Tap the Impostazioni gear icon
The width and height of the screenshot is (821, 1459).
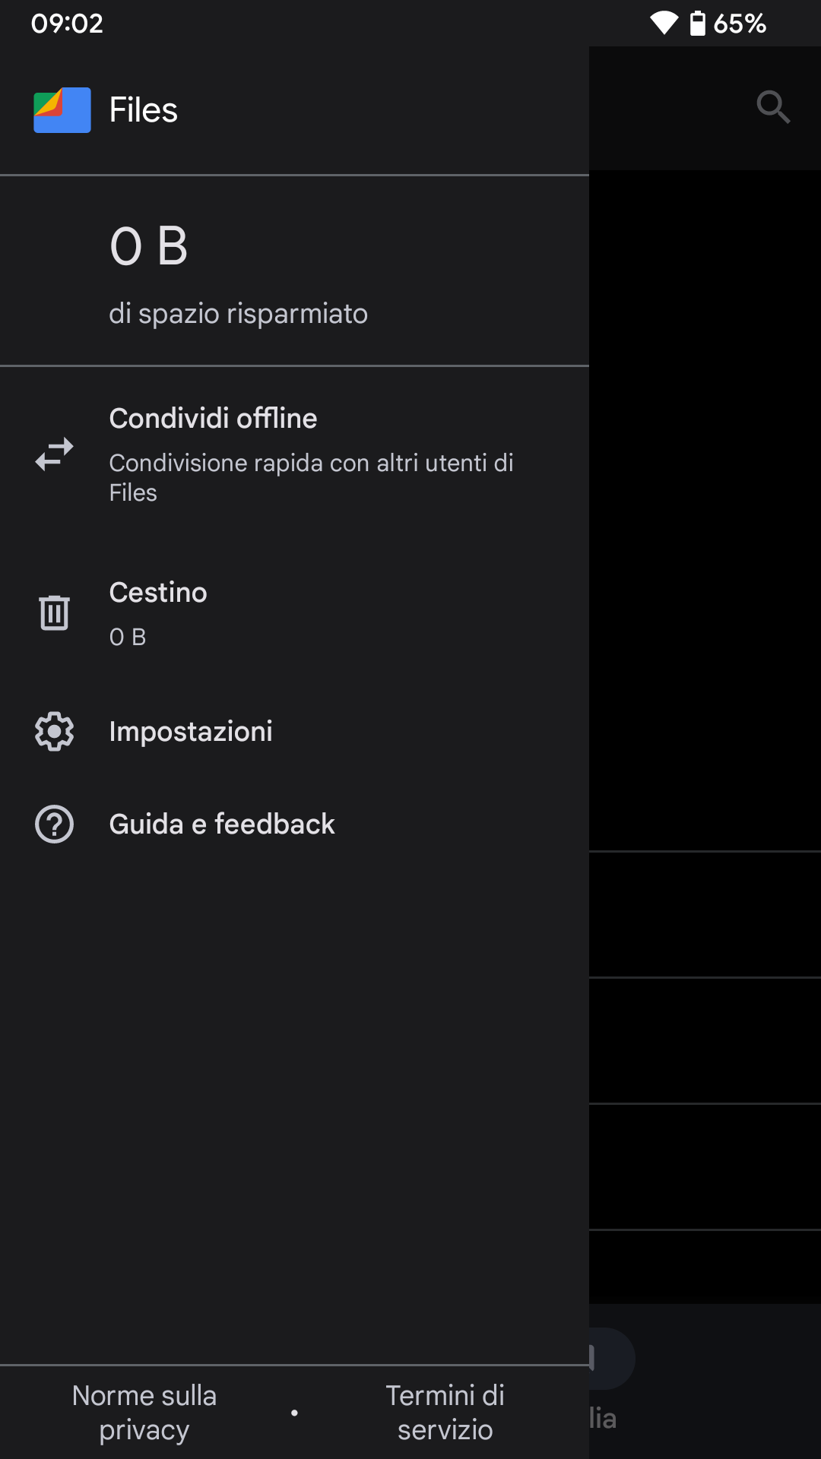point(55,732)
